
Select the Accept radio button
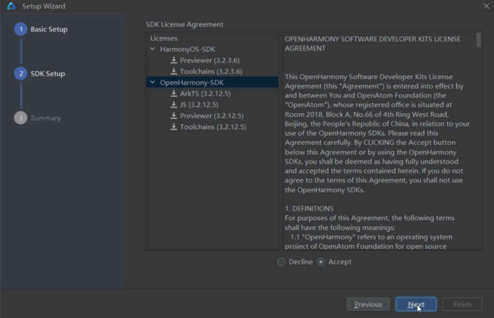[x=321, y=262]
